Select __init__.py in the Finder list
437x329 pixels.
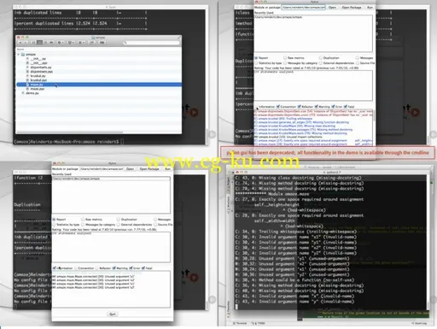(x=38, y=59)
